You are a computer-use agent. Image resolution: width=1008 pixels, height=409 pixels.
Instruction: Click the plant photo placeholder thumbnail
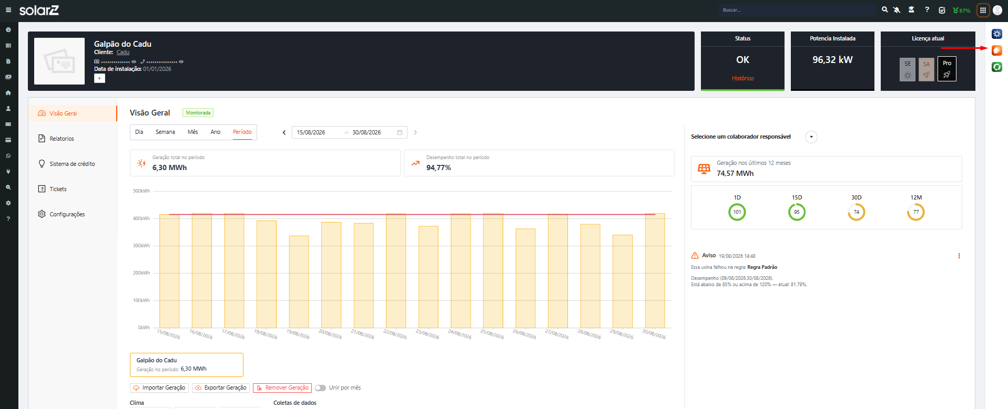pos(59,61)
